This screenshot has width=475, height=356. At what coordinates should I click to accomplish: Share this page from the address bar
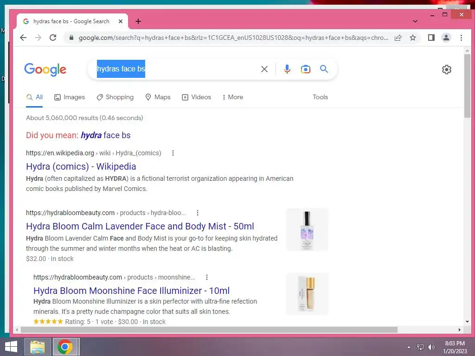pos(398,38)
